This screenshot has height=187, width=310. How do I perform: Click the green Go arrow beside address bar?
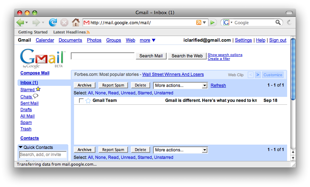point(212,23)
